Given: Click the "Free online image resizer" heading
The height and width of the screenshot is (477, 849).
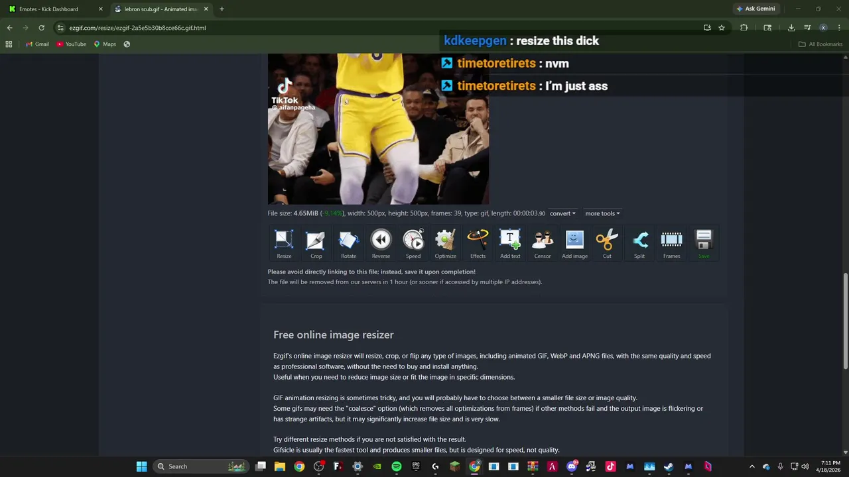Looking at the screenshot, I should click(334, 335).
